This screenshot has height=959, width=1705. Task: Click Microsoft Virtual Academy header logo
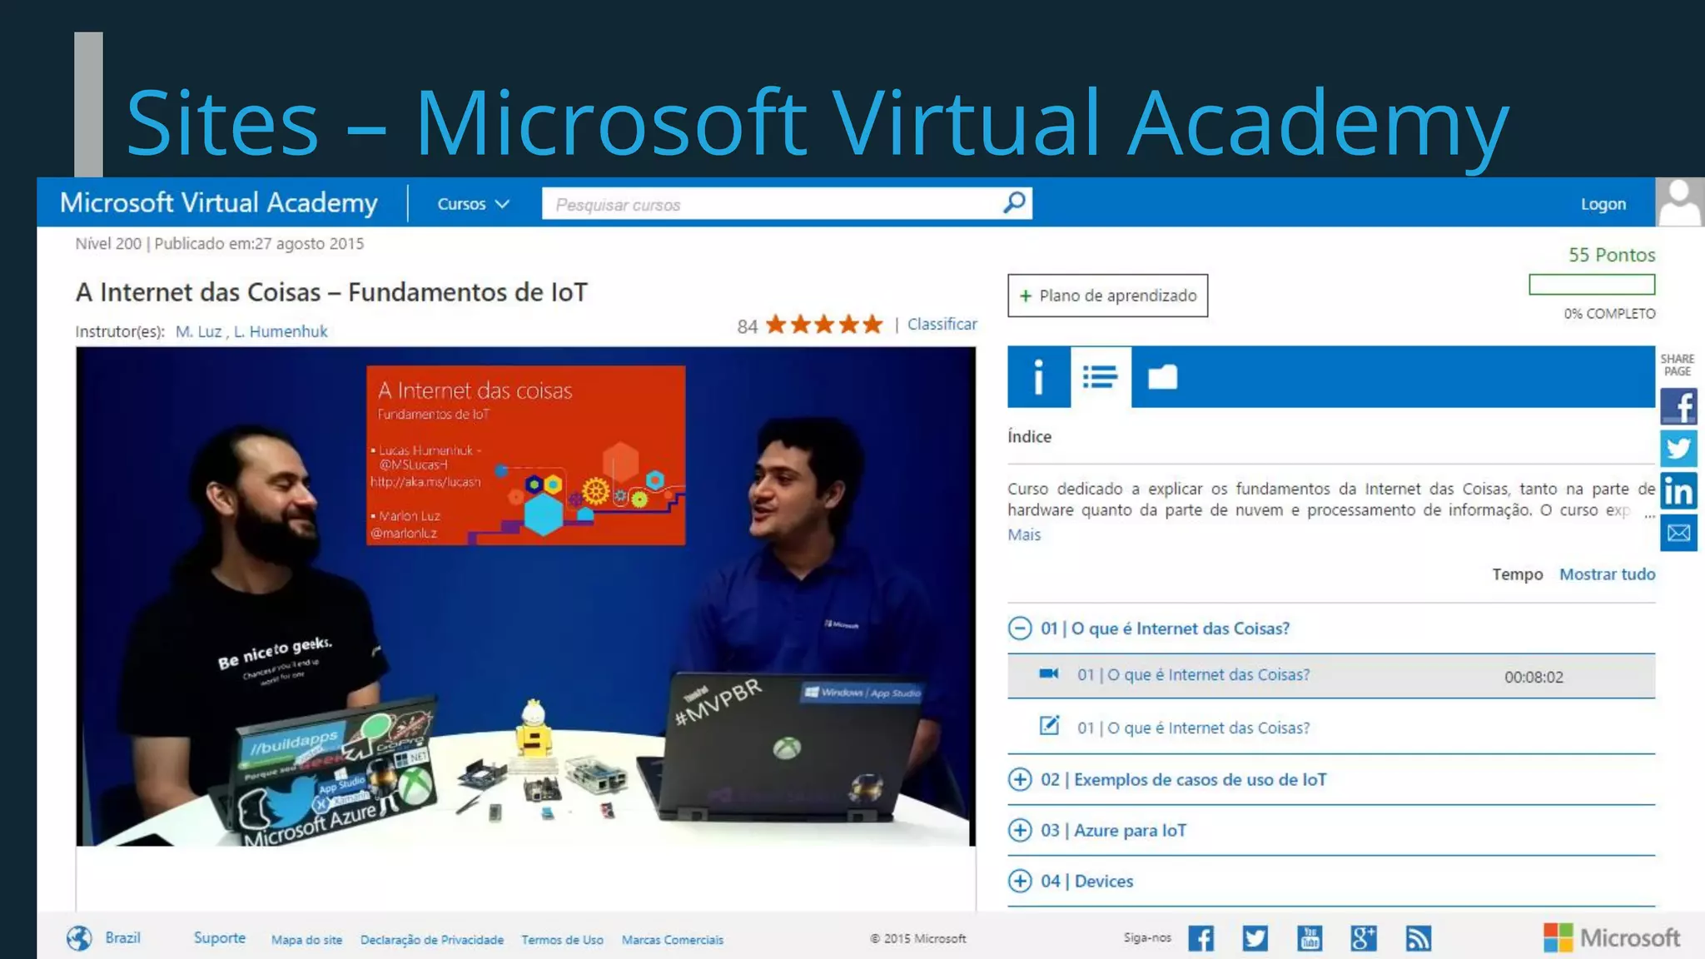click(x=219, y=202)
